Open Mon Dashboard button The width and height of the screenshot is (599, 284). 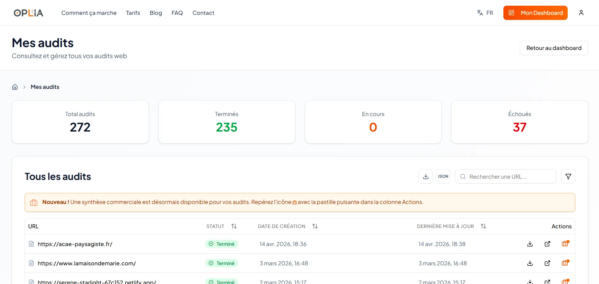[x=535, y=13]
